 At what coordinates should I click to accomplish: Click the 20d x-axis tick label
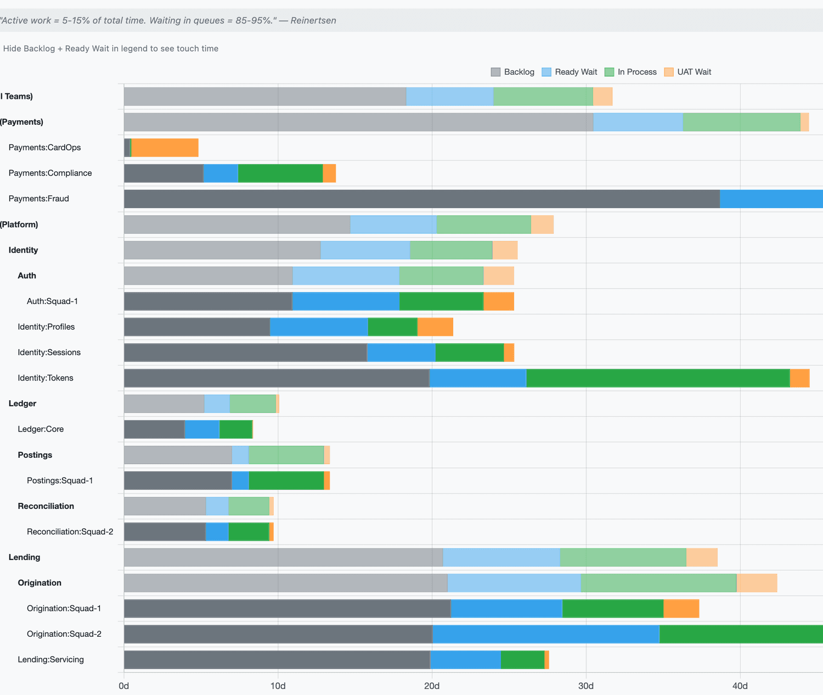pos(432,686)
